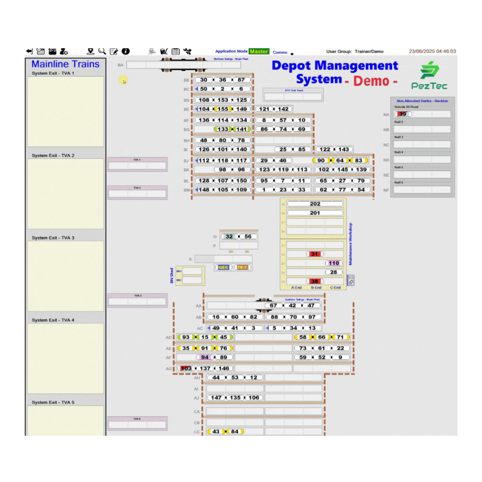Select purple train 110 in workshop
482x482 pixels.
[x=334, y=263]
